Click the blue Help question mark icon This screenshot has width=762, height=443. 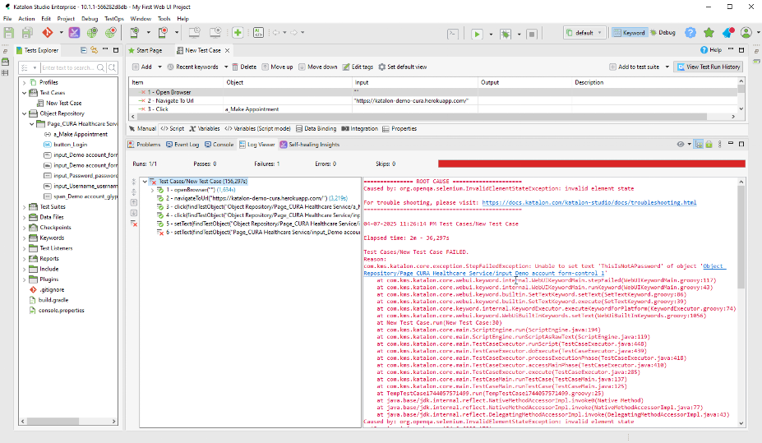690,33
